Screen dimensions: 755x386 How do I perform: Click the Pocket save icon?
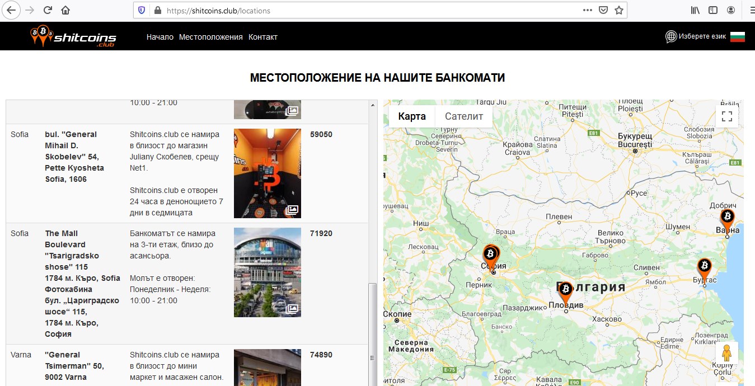tap(603, 10)
